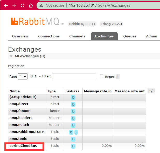This screenshot has width=160, height=153.
Task: Switch to the Admin tab
Action: pos(151,36)
